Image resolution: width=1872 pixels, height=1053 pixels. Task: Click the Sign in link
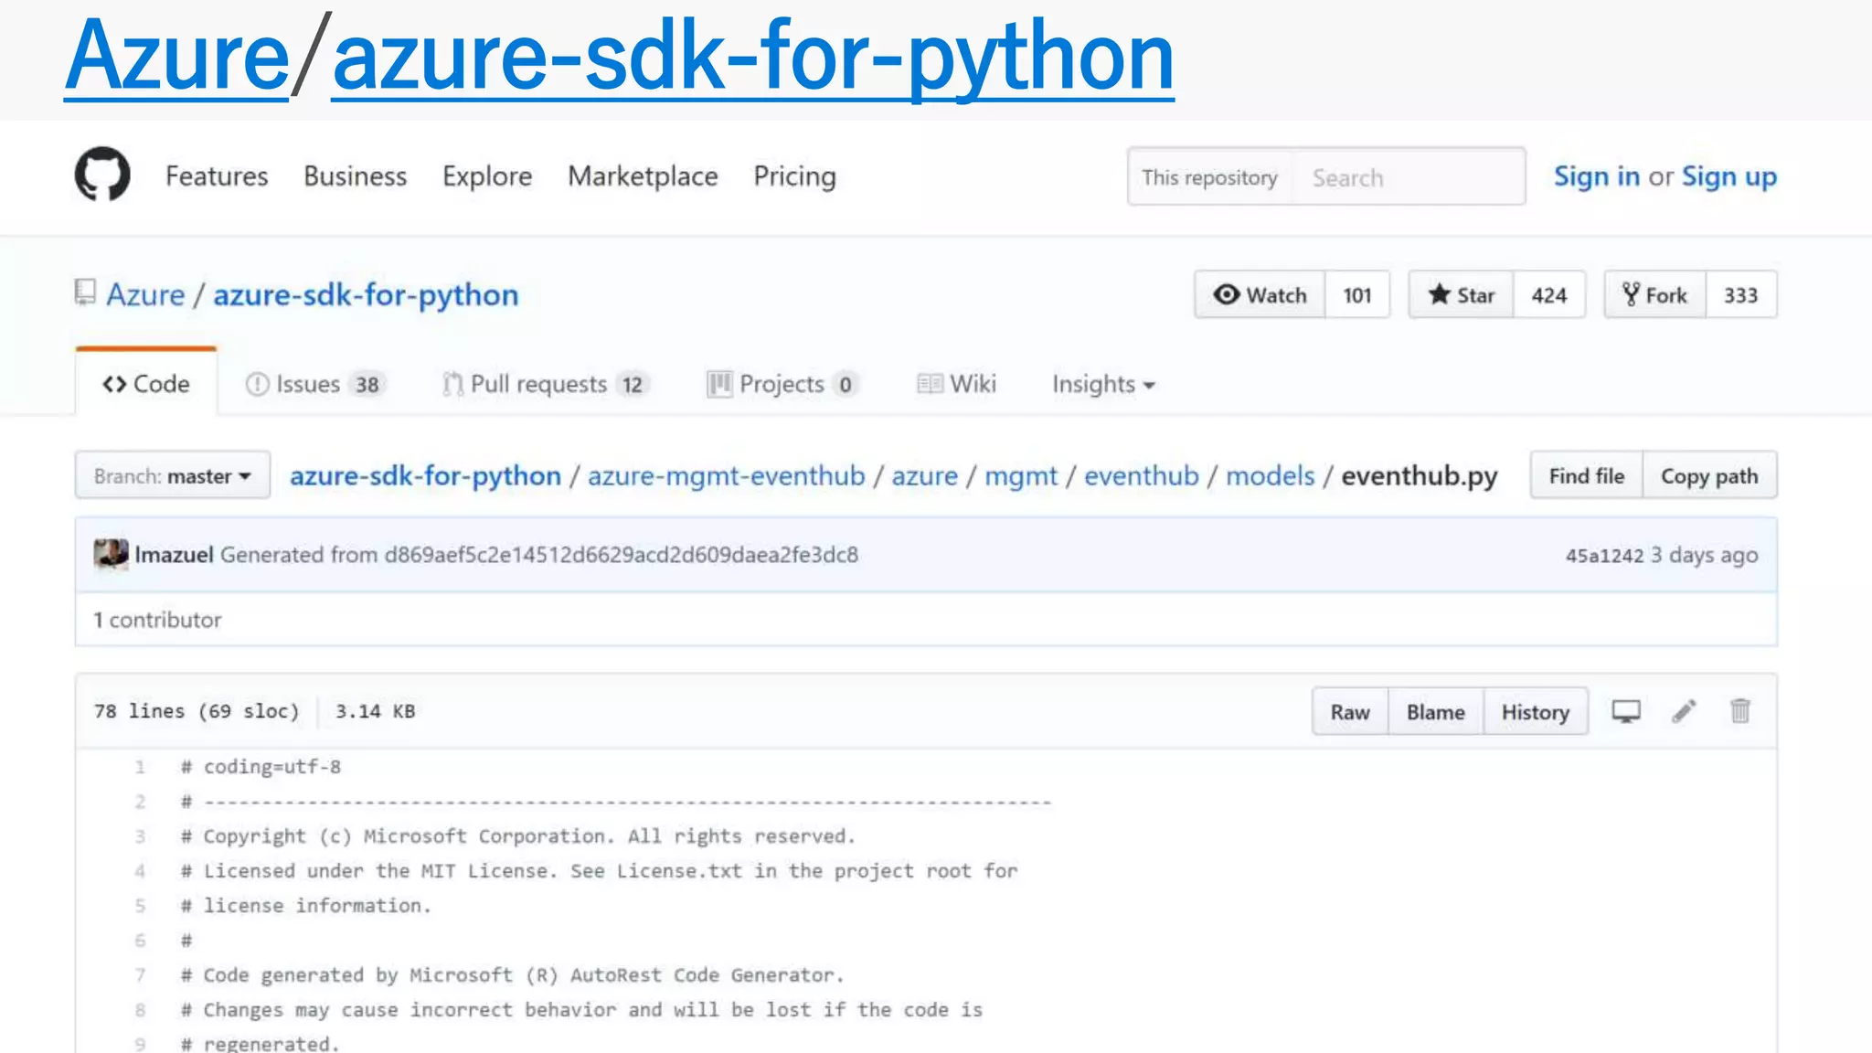click(x=1597, y=175)
